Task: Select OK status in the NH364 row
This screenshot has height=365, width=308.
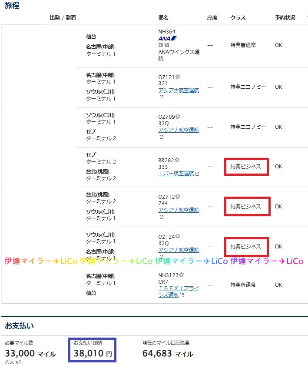Action: [278, 45]
